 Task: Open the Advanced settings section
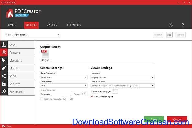click(x=21, y=92)
